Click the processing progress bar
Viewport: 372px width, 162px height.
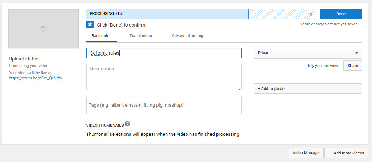click(167, 14)
